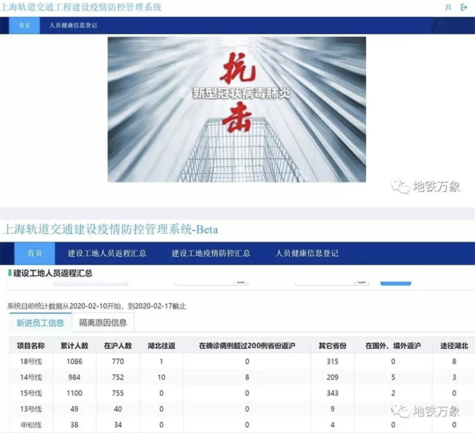Click the 累计人数 column header
The width and height of the screenshot is (475, 433).
[x=74, y=346]
